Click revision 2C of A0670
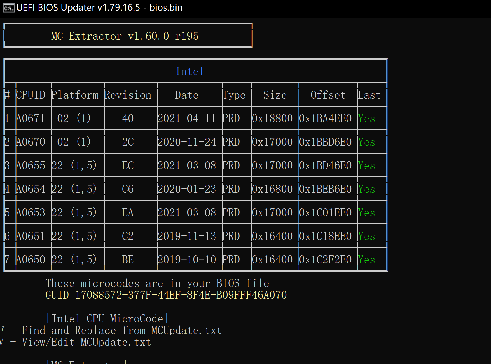This screenshot has height=364, width=491. point(128,142)
